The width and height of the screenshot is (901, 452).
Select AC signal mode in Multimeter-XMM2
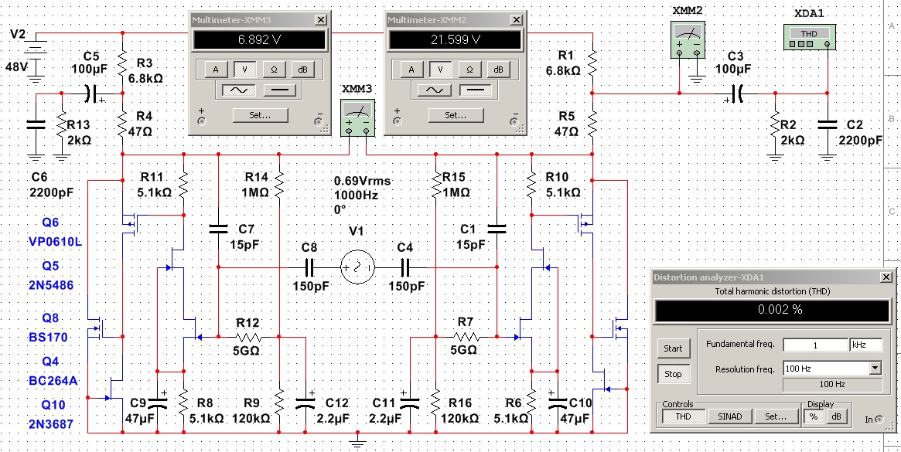pyautogui.click(x=435, y=90)
